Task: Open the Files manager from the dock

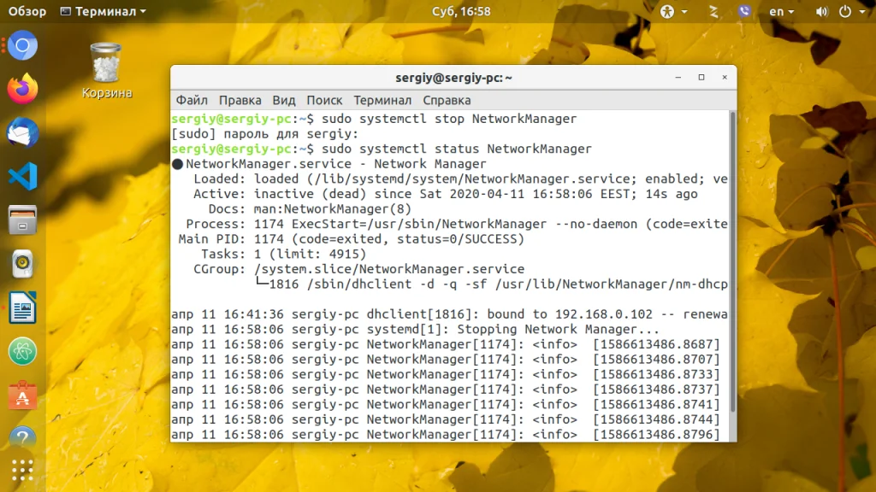Action: (22, 220)
